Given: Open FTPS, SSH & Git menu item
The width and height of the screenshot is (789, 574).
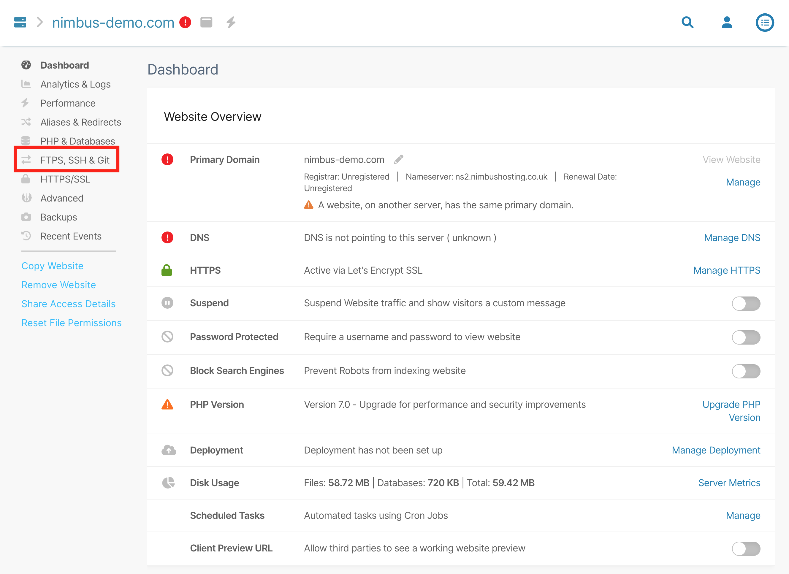Looking at the screenshot, I should [x=75, y=160].
